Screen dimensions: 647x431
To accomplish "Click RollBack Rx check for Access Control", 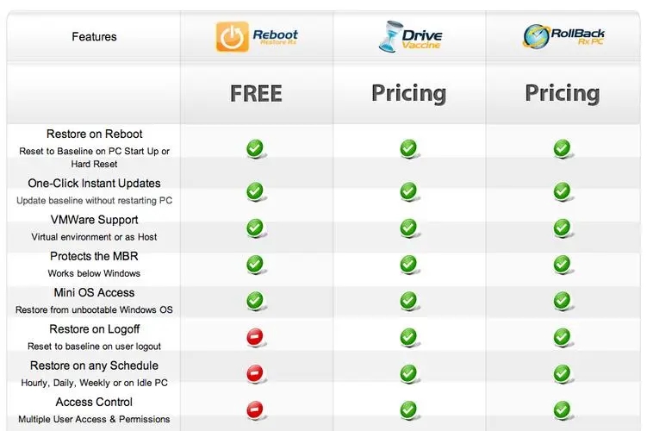I will click(562, 409).
